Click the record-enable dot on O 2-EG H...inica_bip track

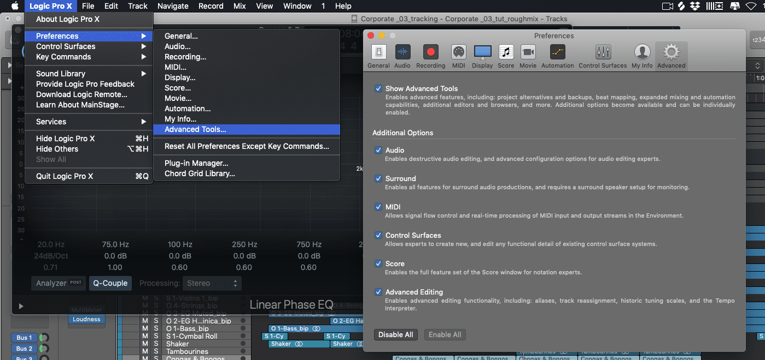tap(243, 321)
